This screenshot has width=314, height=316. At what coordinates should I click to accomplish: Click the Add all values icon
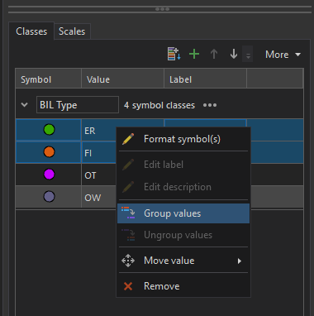pyautogui.click(x=174, y=54)
